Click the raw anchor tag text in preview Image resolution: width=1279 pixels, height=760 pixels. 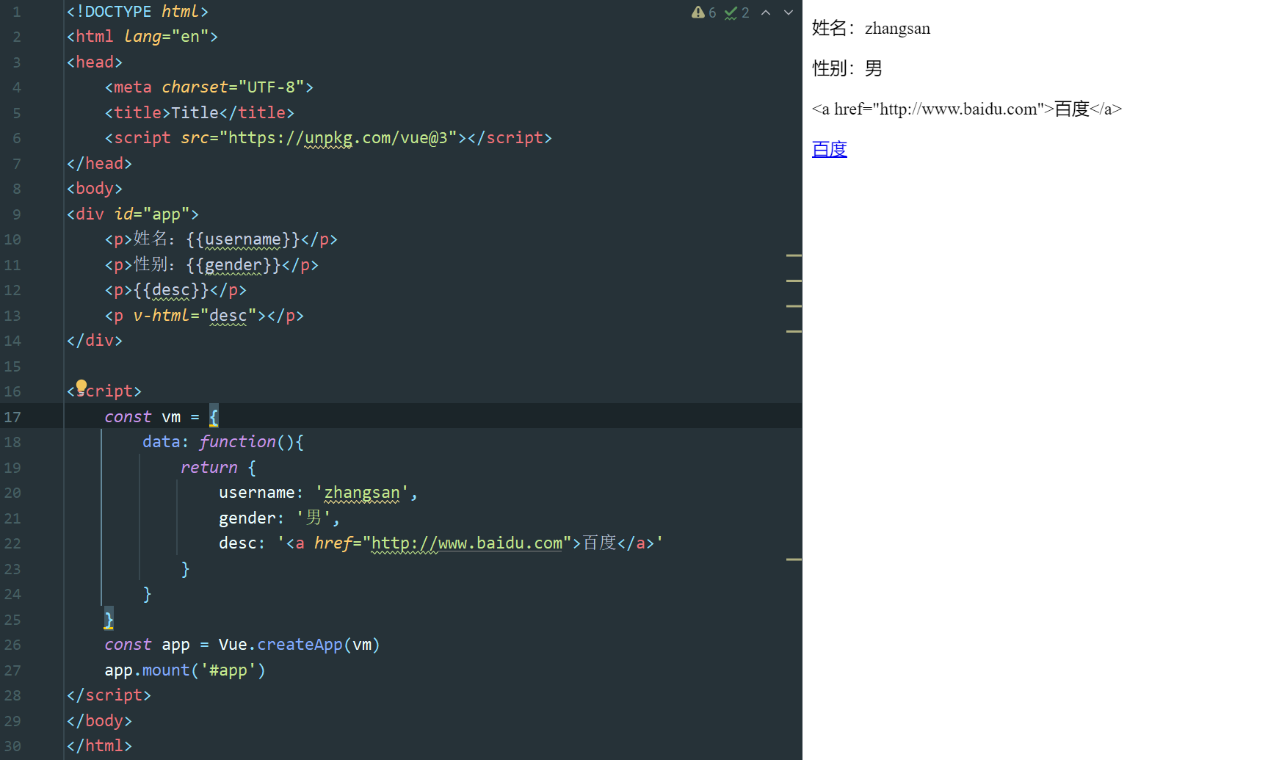click(x=966, y=109)
